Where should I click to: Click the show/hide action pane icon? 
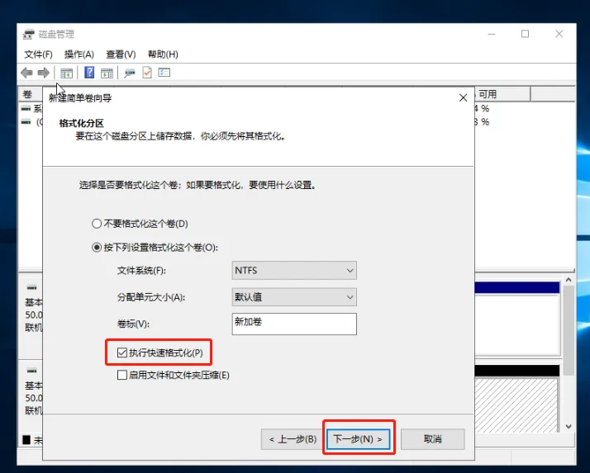click(x=107, y=73)
